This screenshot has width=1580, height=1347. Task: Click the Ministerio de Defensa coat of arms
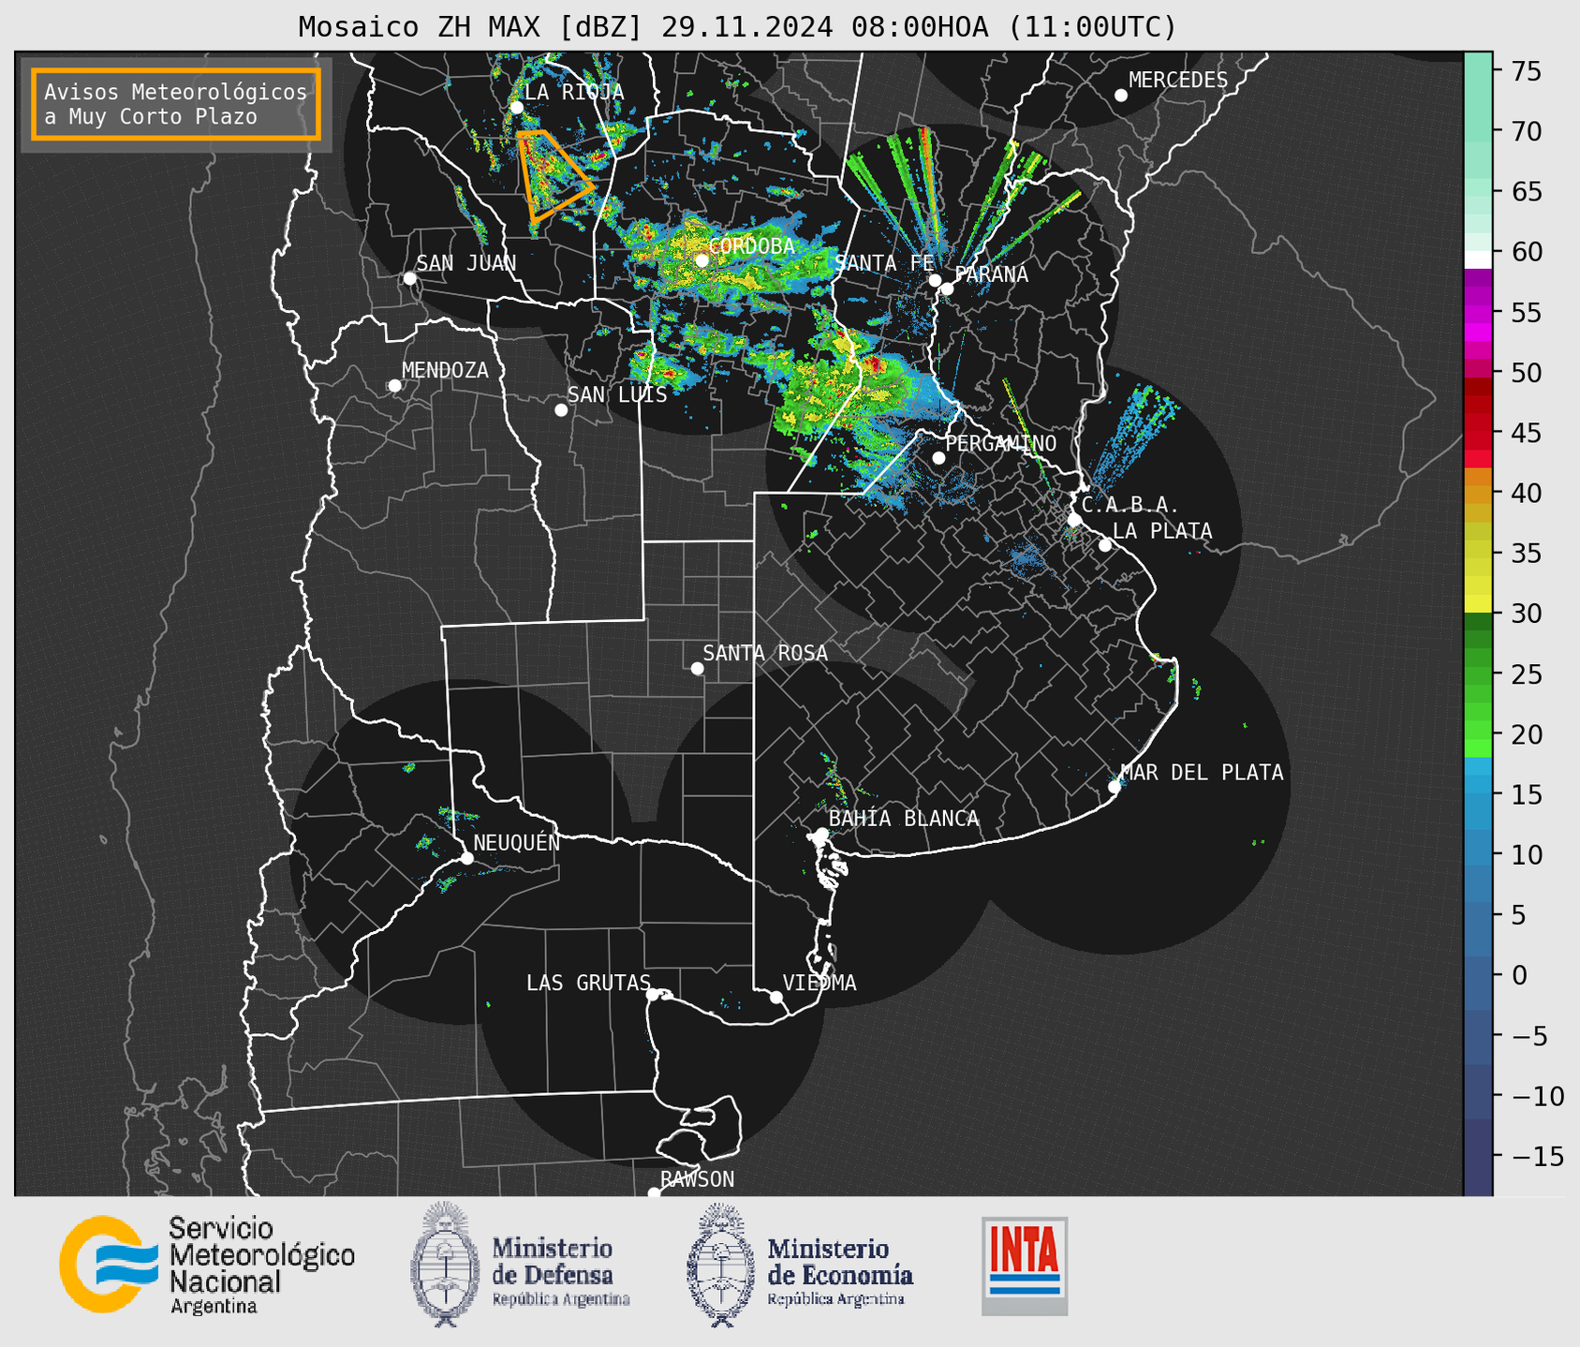[x=443, y=1265]
